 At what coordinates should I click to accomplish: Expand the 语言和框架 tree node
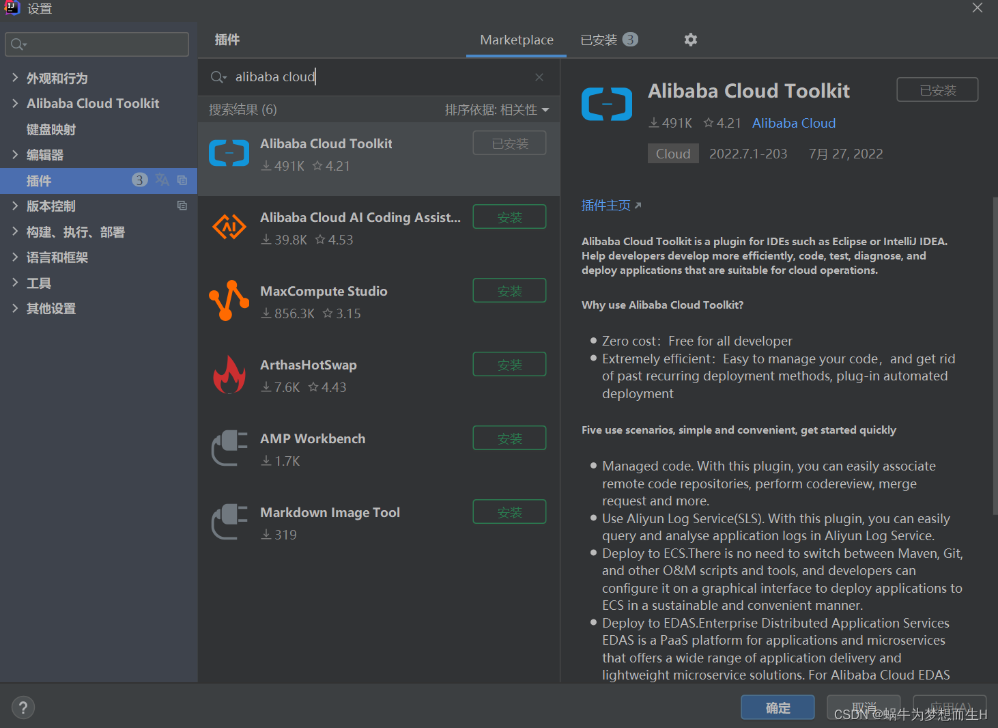click(15, 257)
